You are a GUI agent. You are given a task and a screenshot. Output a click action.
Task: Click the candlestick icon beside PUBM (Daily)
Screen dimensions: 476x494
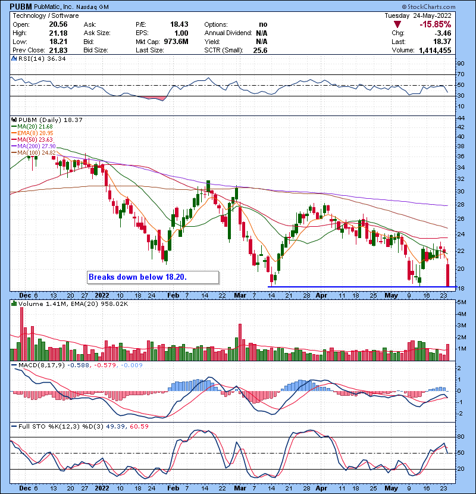coord(14,120)
